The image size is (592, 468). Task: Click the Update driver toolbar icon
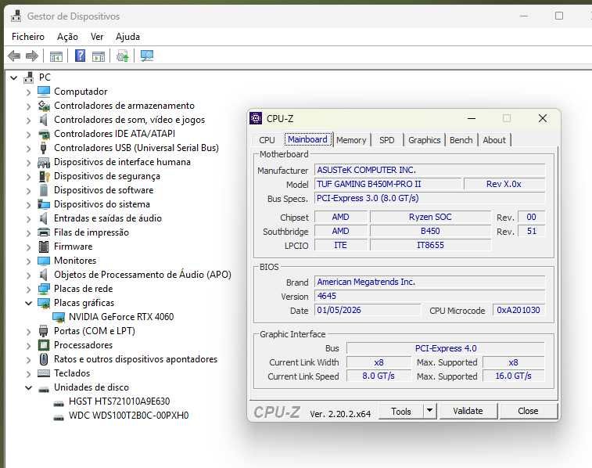(123, 56)
